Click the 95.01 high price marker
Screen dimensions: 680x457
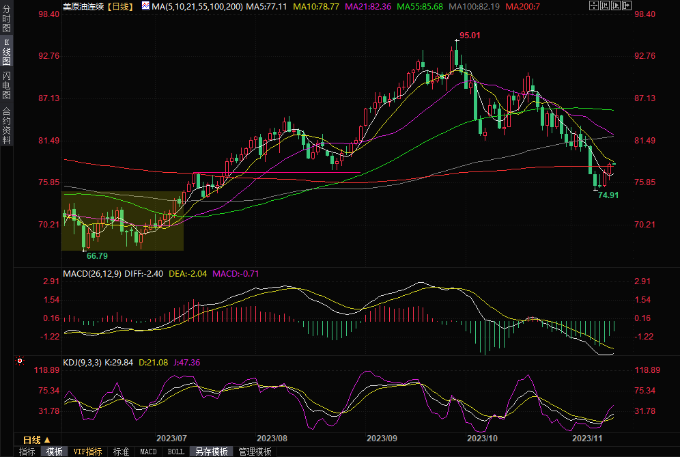click(470, 36)
